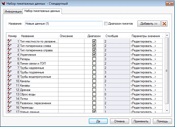Image resolution: width=175 pixels, height=127 pixels.
Task: Check the Диапазон box for Каналы row
Action: (x=94, y=81)
